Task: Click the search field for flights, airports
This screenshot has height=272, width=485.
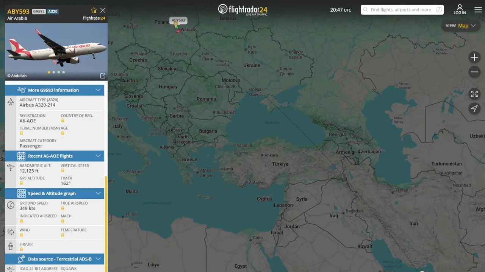Action: click(402, 10)
